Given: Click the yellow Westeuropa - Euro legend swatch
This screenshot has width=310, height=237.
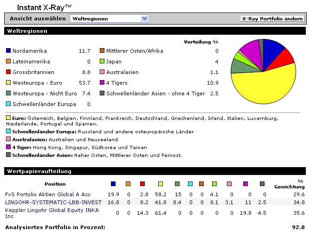Looking at the screenshot, I should 8,82.
